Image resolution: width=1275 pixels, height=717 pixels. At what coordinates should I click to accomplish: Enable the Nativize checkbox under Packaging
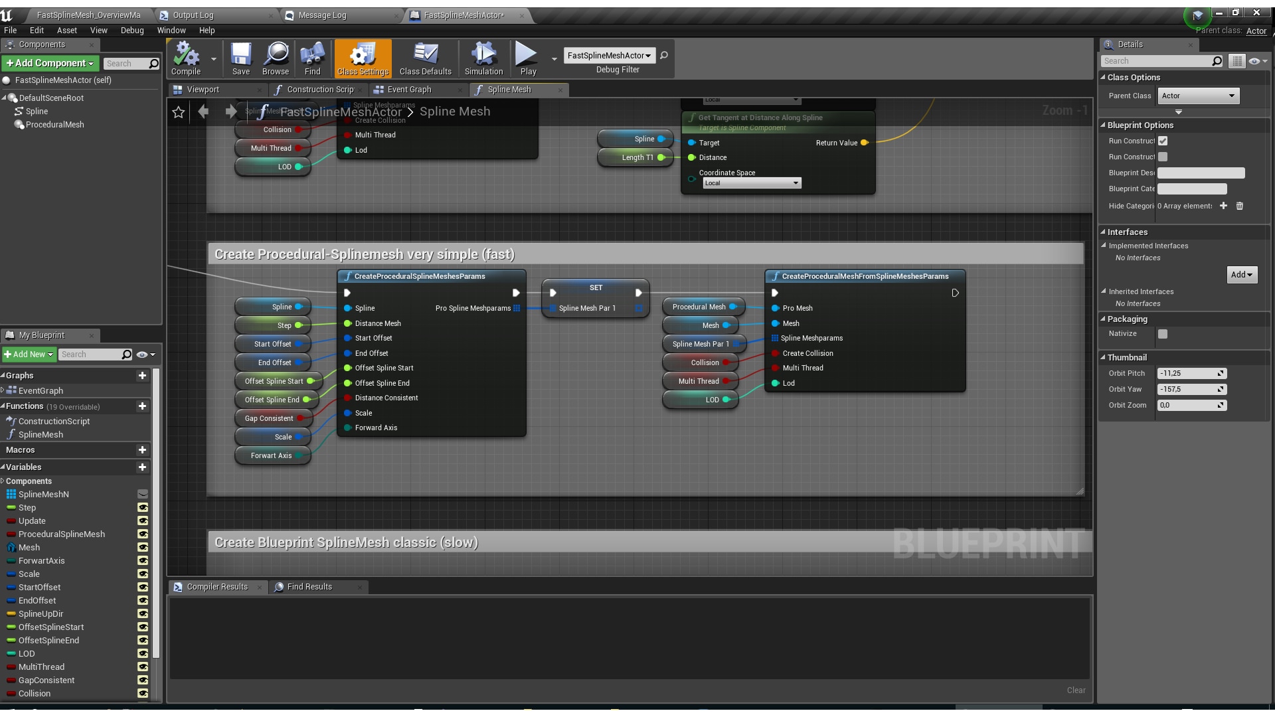click(1162, 334)
